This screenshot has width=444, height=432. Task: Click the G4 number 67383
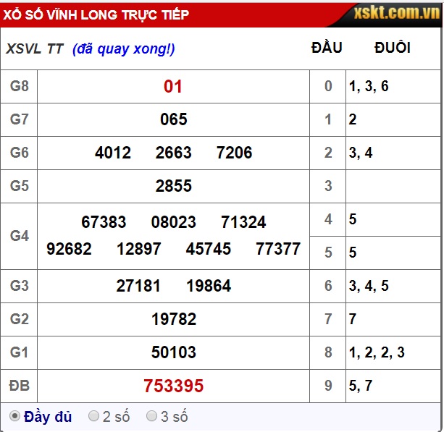click(104, 222)
